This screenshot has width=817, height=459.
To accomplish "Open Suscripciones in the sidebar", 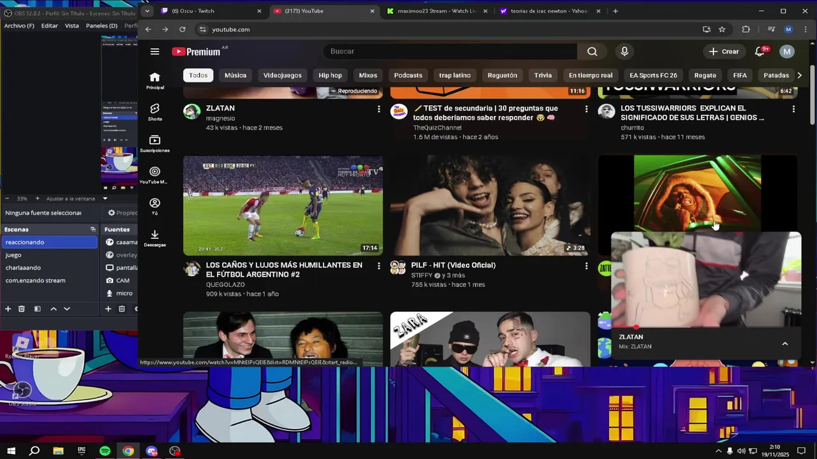I will [x=154, y=144].
